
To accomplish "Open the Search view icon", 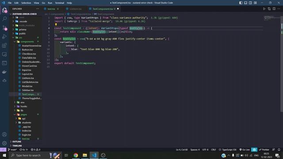I will coord(4,19).
